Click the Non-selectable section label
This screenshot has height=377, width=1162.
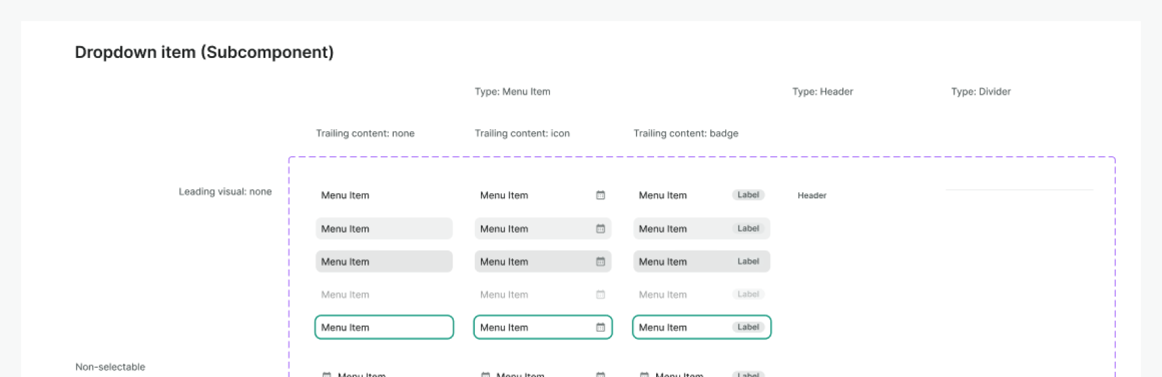click(110, 367)
